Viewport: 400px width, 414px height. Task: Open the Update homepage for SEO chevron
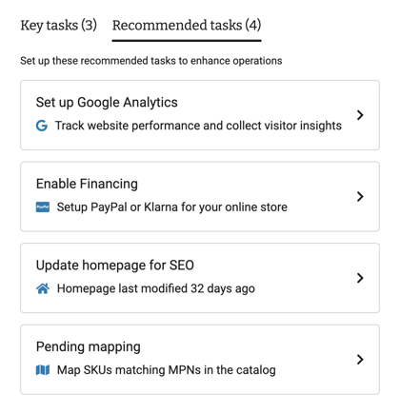[360, 278]
